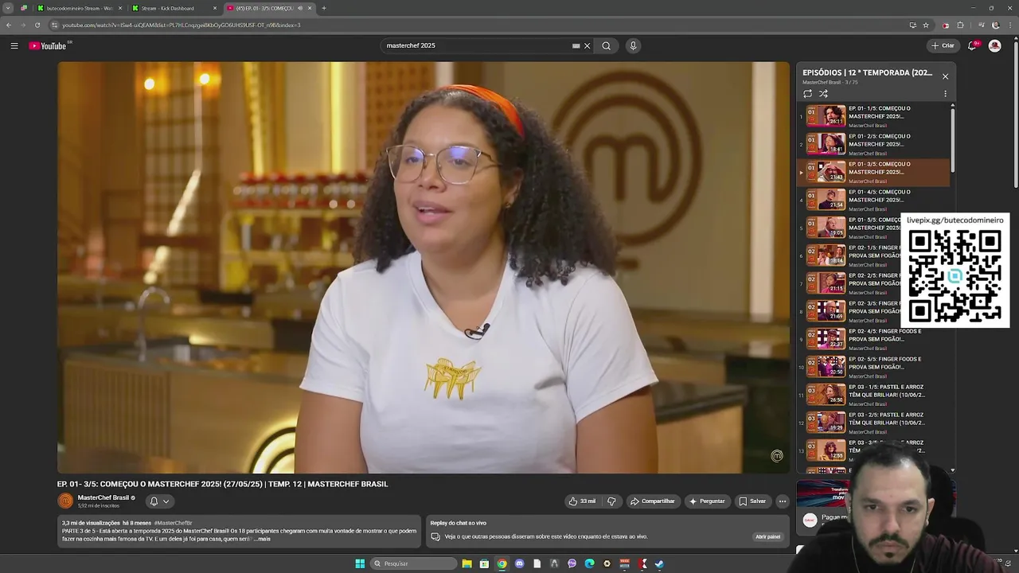Open the notifications bell
This screenshot has width=1019, height=573.
point(972,46)
